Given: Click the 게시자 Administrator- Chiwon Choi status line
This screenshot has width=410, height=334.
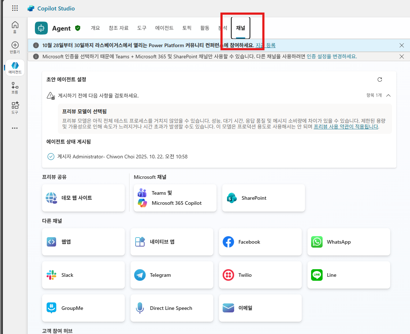Looking at the screenshot, I should coord(122,157).
